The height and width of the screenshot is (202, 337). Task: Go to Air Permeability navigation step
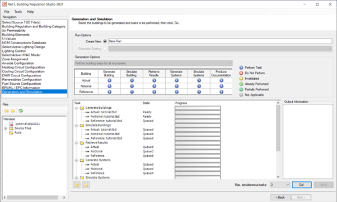click(x=14, y=31)
